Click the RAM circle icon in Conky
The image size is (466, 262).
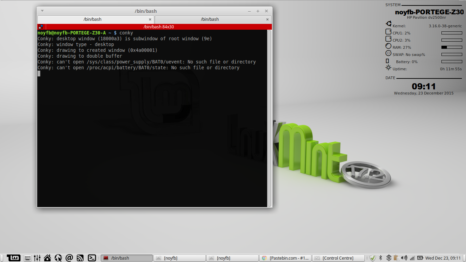coord(388,46)
